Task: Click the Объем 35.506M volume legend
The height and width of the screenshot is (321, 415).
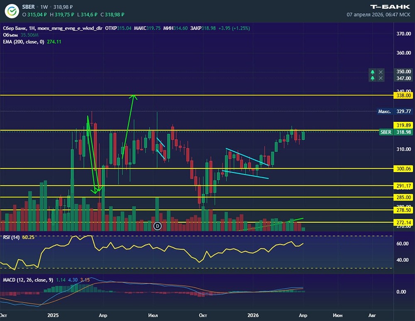Action: [x=21, y=35]
